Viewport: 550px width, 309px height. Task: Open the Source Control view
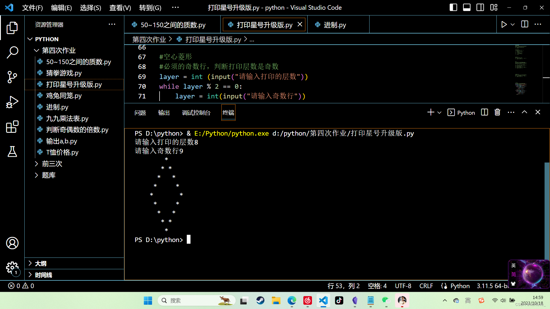[x=12, y=77]
